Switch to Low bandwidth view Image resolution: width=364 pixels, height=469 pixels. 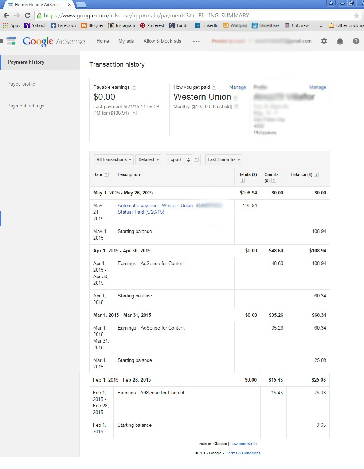pos(243,444)
